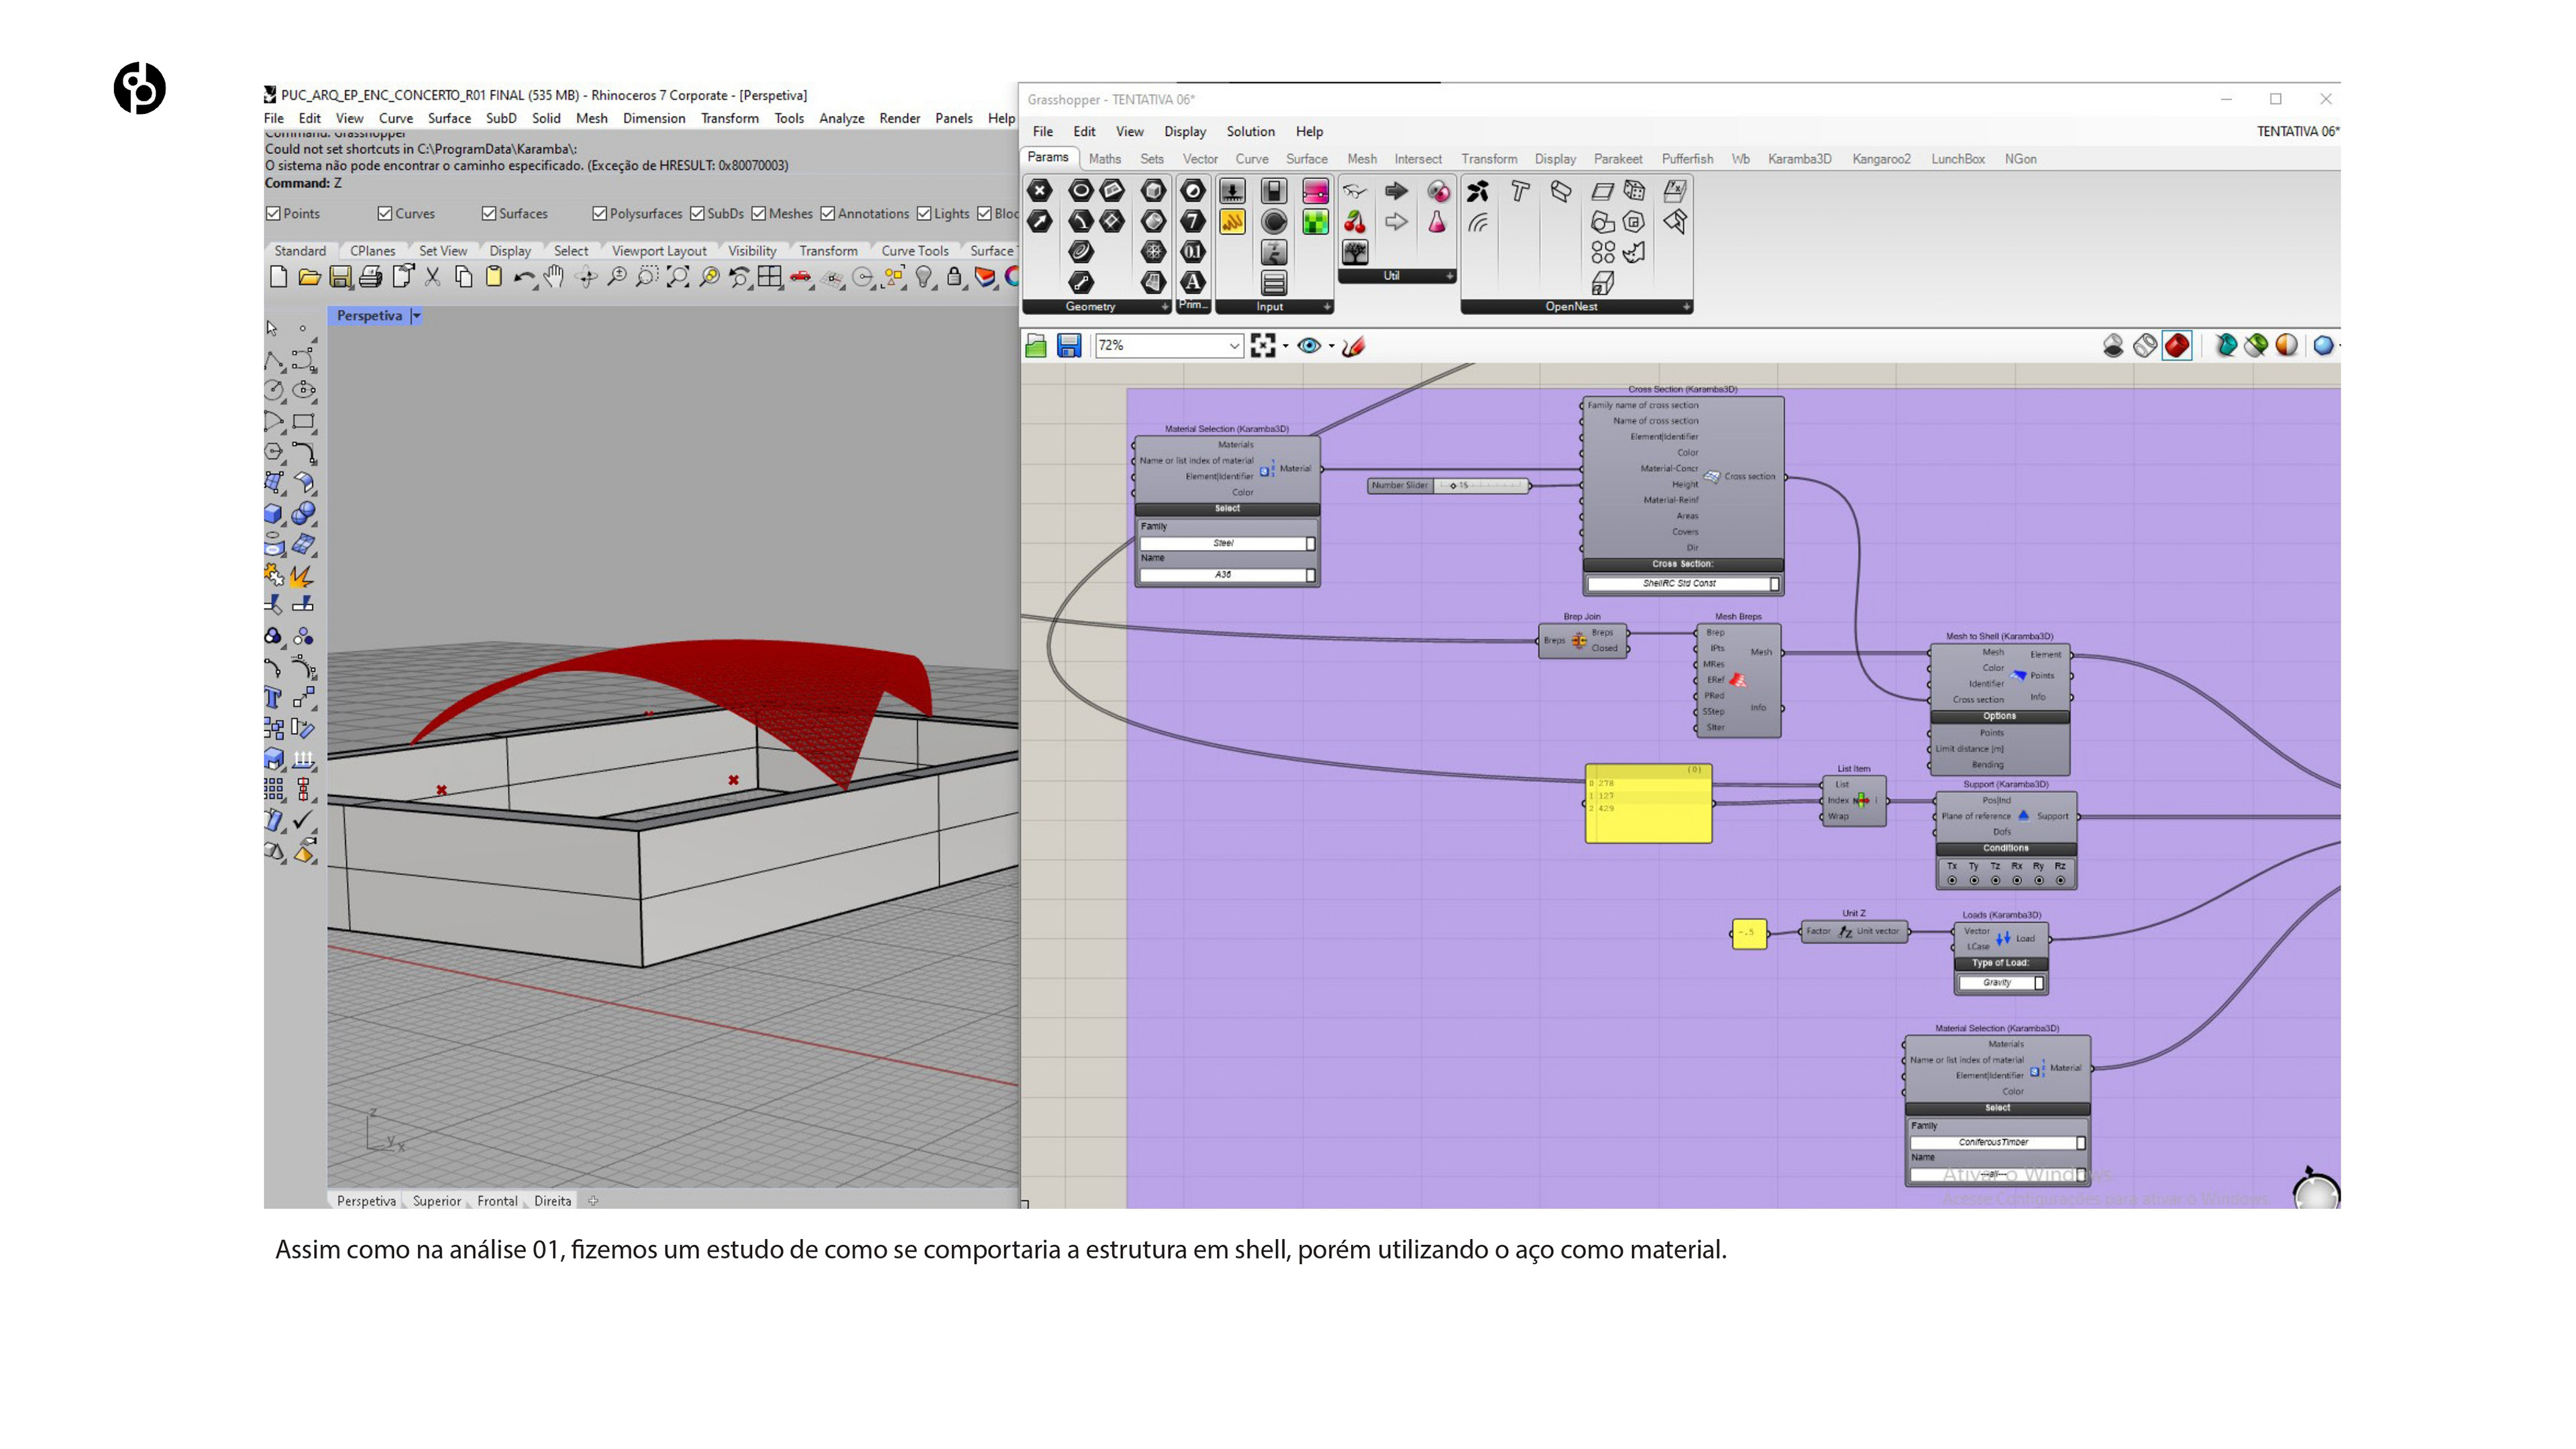Toggle the Curves selection filter checkbox

(385, 213)
